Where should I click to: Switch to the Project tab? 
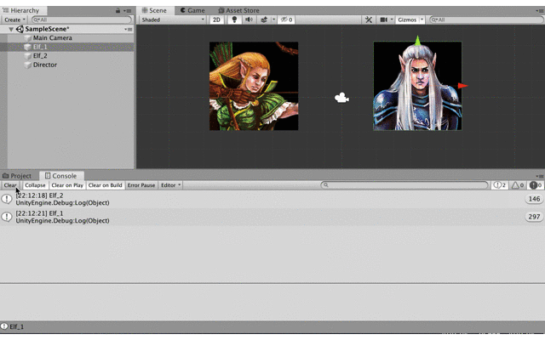(20, 176)
